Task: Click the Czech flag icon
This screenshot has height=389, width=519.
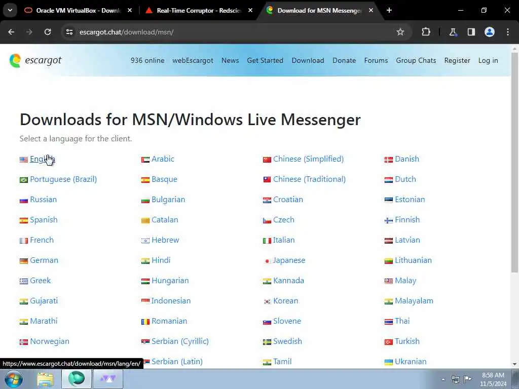Action: point(267,221)
